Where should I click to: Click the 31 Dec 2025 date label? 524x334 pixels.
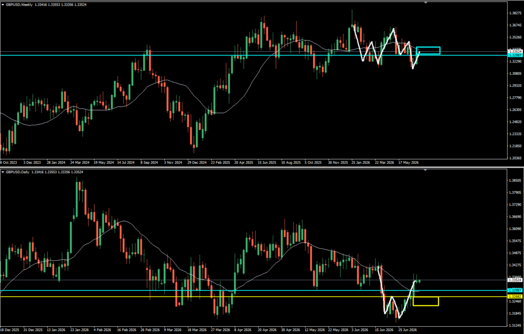[x=33, y=330]
